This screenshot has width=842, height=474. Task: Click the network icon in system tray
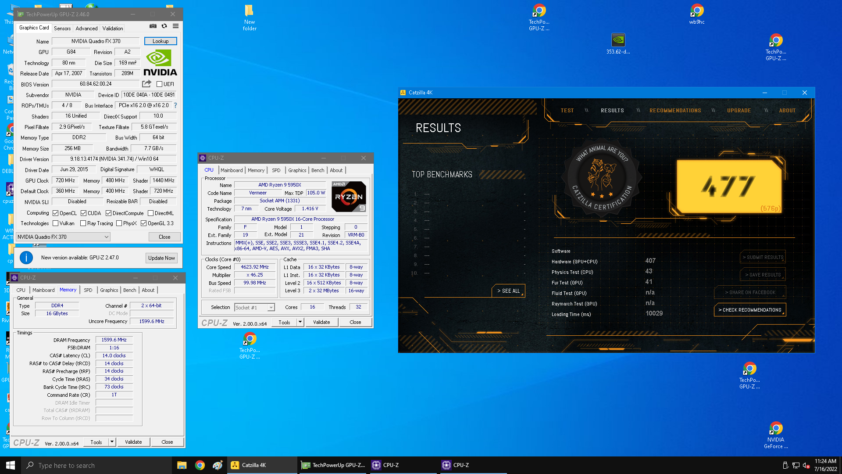[796, 465]
